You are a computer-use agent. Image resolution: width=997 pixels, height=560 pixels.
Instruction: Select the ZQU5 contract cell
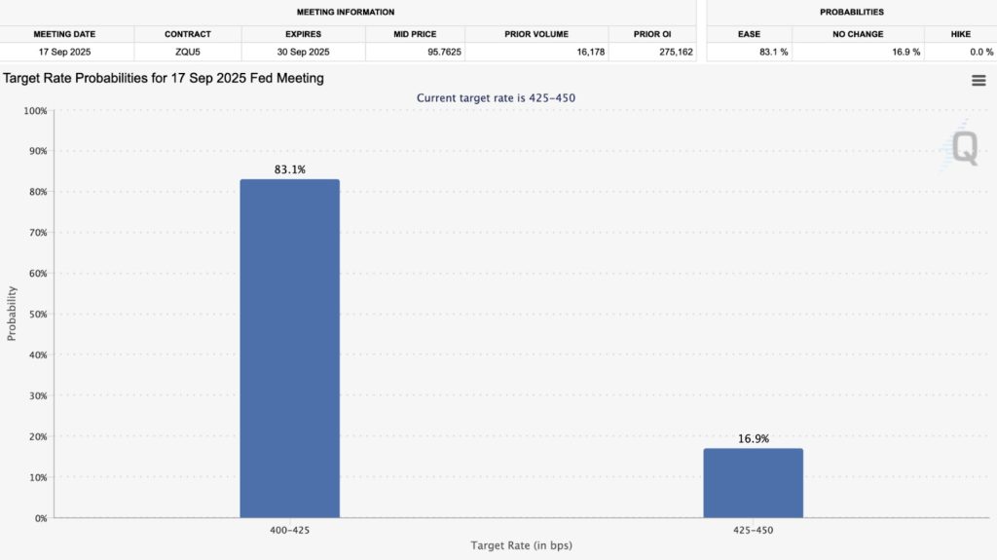point(188,52)
